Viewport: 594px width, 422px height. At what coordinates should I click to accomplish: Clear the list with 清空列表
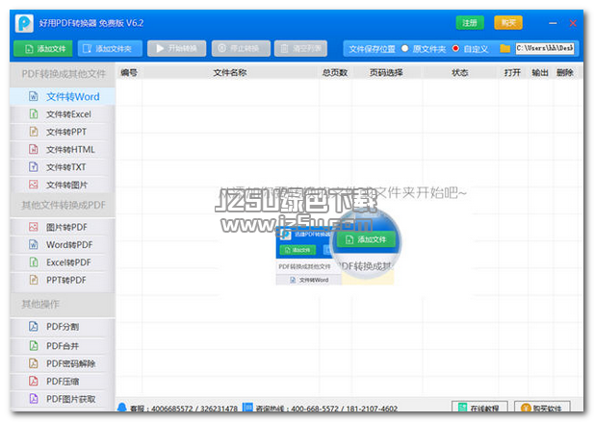click(x=300, y=49)
